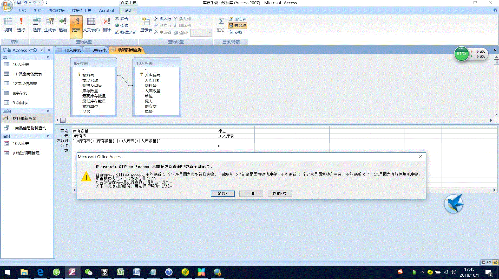Viewport: 499px width, 280px height.
Task: Open File Explorer from taskbar
Action: pos(24,272)
